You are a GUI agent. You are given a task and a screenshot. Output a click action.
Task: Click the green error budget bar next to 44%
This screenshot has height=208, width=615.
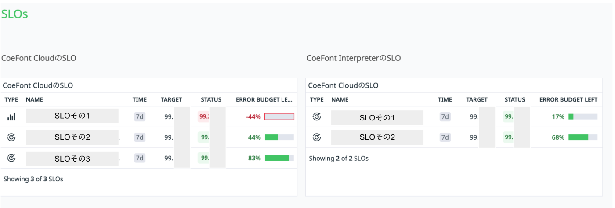coord(279,137)
